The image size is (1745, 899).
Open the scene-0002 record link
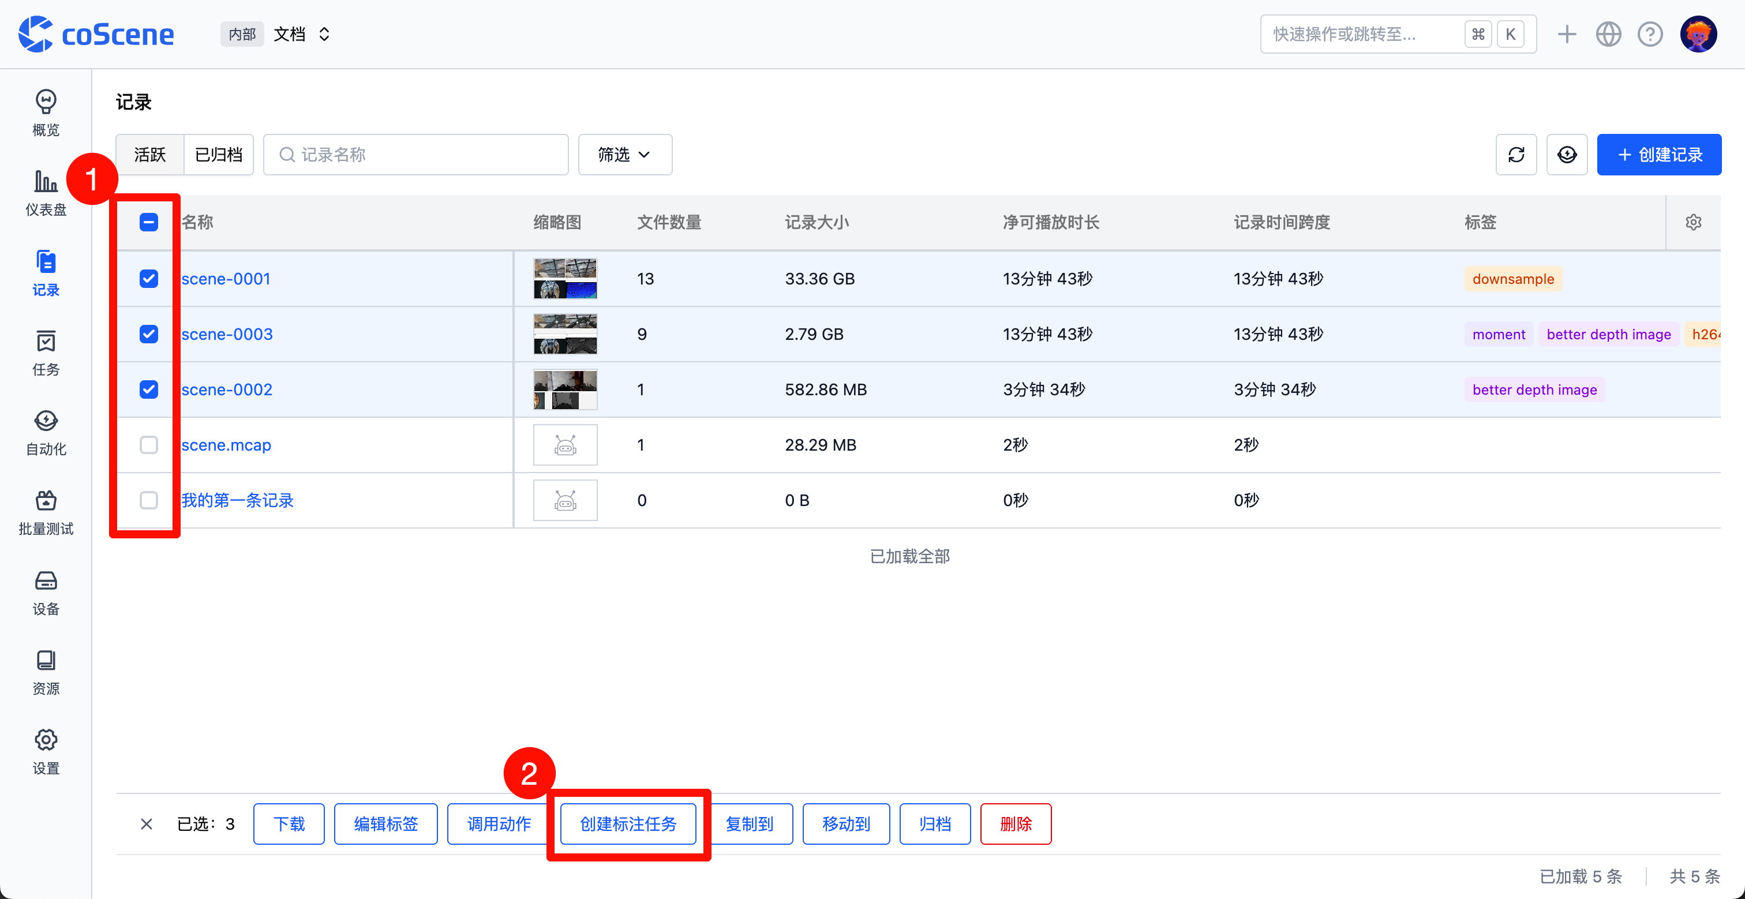click(x=226, y=389)
